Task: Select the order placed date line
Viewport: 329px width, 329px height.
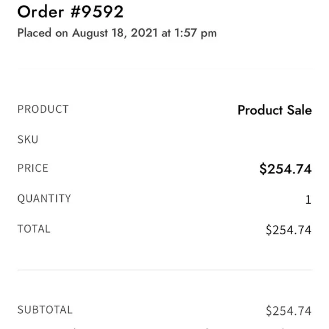Action: tap(117, 33)
